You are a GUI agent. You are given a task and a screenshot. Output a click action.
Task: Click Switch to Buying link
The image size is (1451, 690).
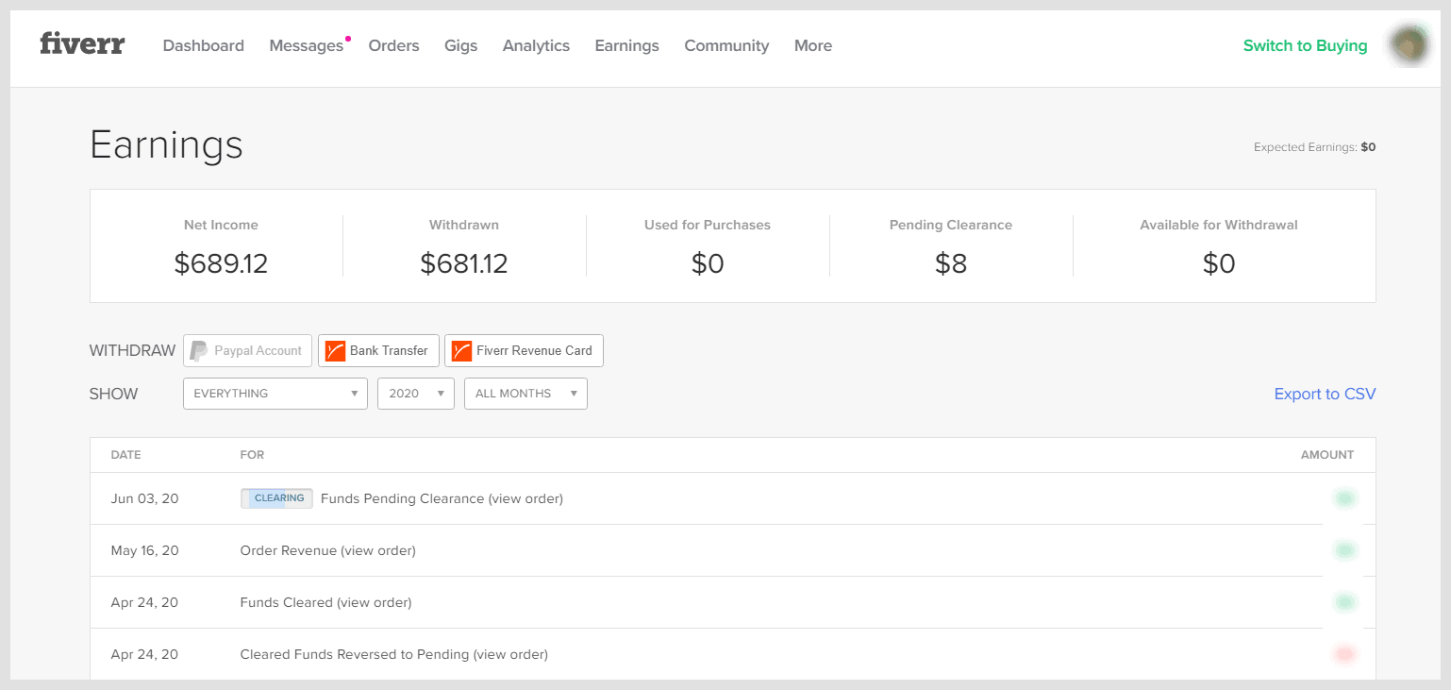tap(1305, 45)
